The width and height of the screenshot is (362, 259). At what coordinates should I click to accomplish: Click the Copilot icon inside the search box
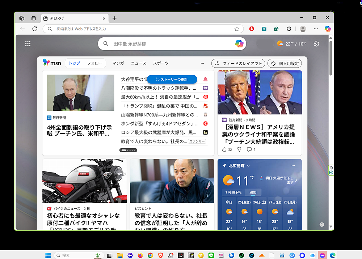tap(239, 44)
